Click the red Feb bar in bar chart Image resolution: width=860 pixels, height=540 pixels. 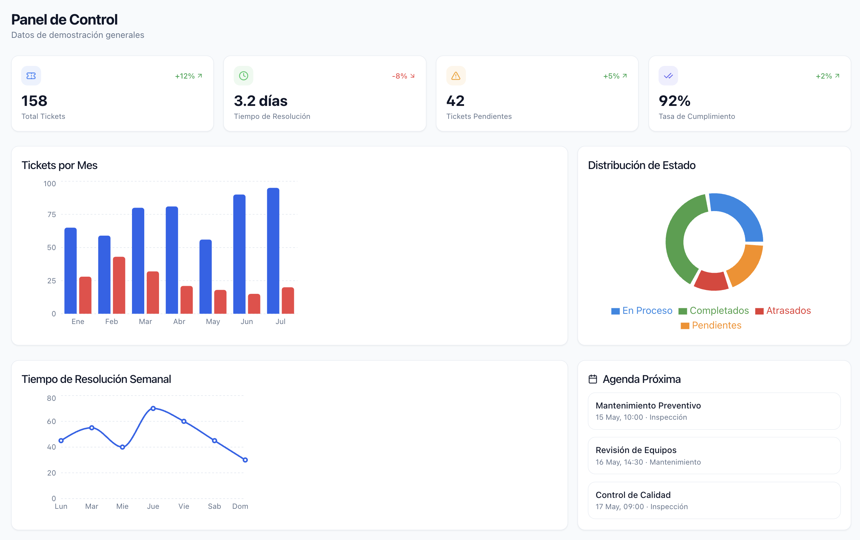[119, 285]
